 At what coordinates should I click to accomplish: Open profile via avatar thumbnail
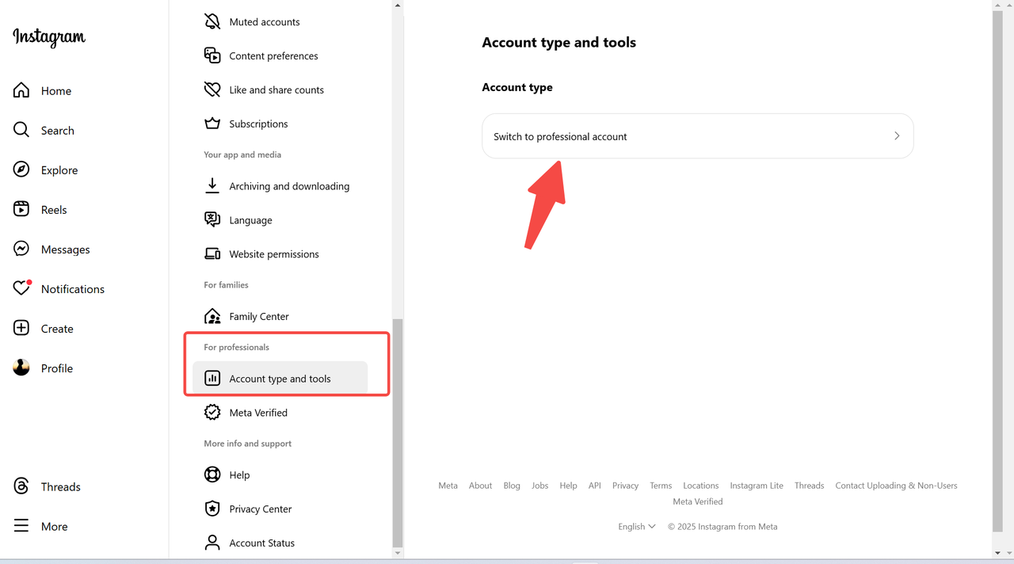[21, 368]
